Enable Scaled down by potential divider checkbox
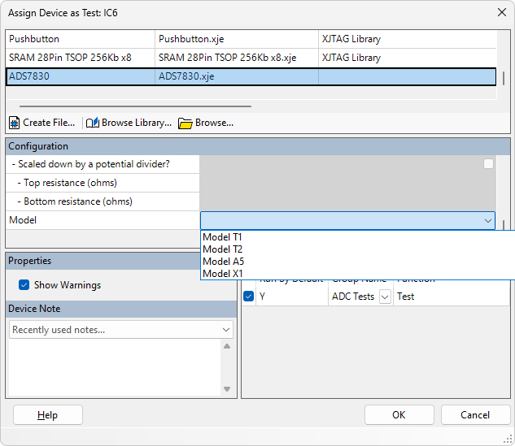 [x=488, y=163]
